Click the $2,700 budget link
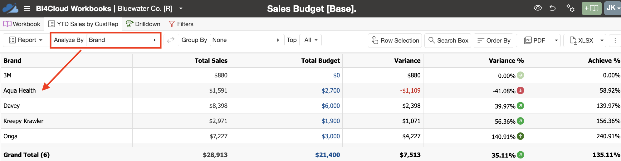621x161 pixels. click(331, 90)
